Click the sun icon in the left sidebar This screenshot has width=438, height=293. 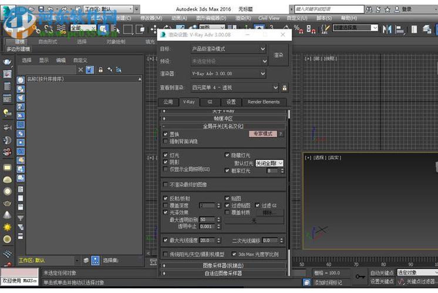(x=7, y=227)
